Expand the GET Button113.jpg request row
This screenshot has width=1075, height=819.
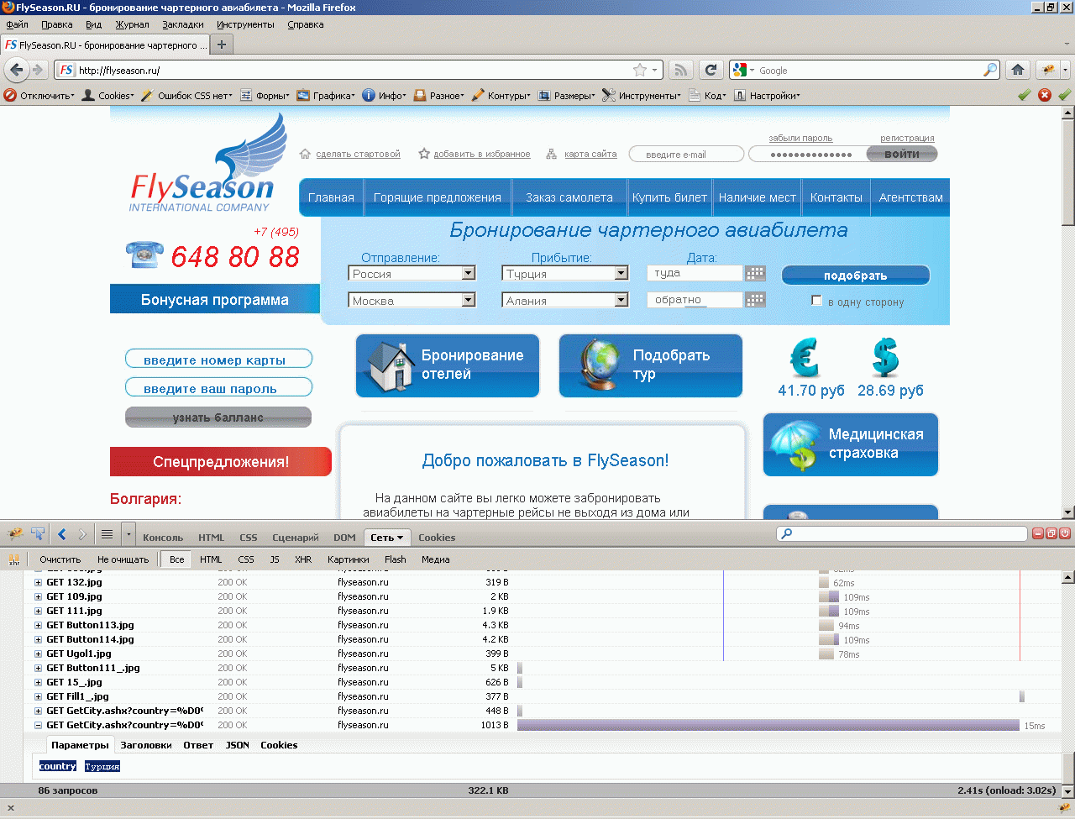click(38, 625)
